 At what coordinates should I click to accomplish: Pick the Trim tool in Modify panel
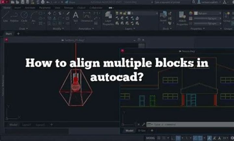[x=60, y=13]
